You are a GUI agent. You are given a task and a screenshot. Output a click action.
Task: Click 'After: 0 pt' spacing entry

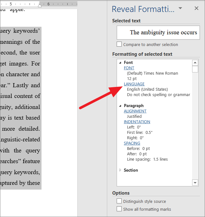137,154
